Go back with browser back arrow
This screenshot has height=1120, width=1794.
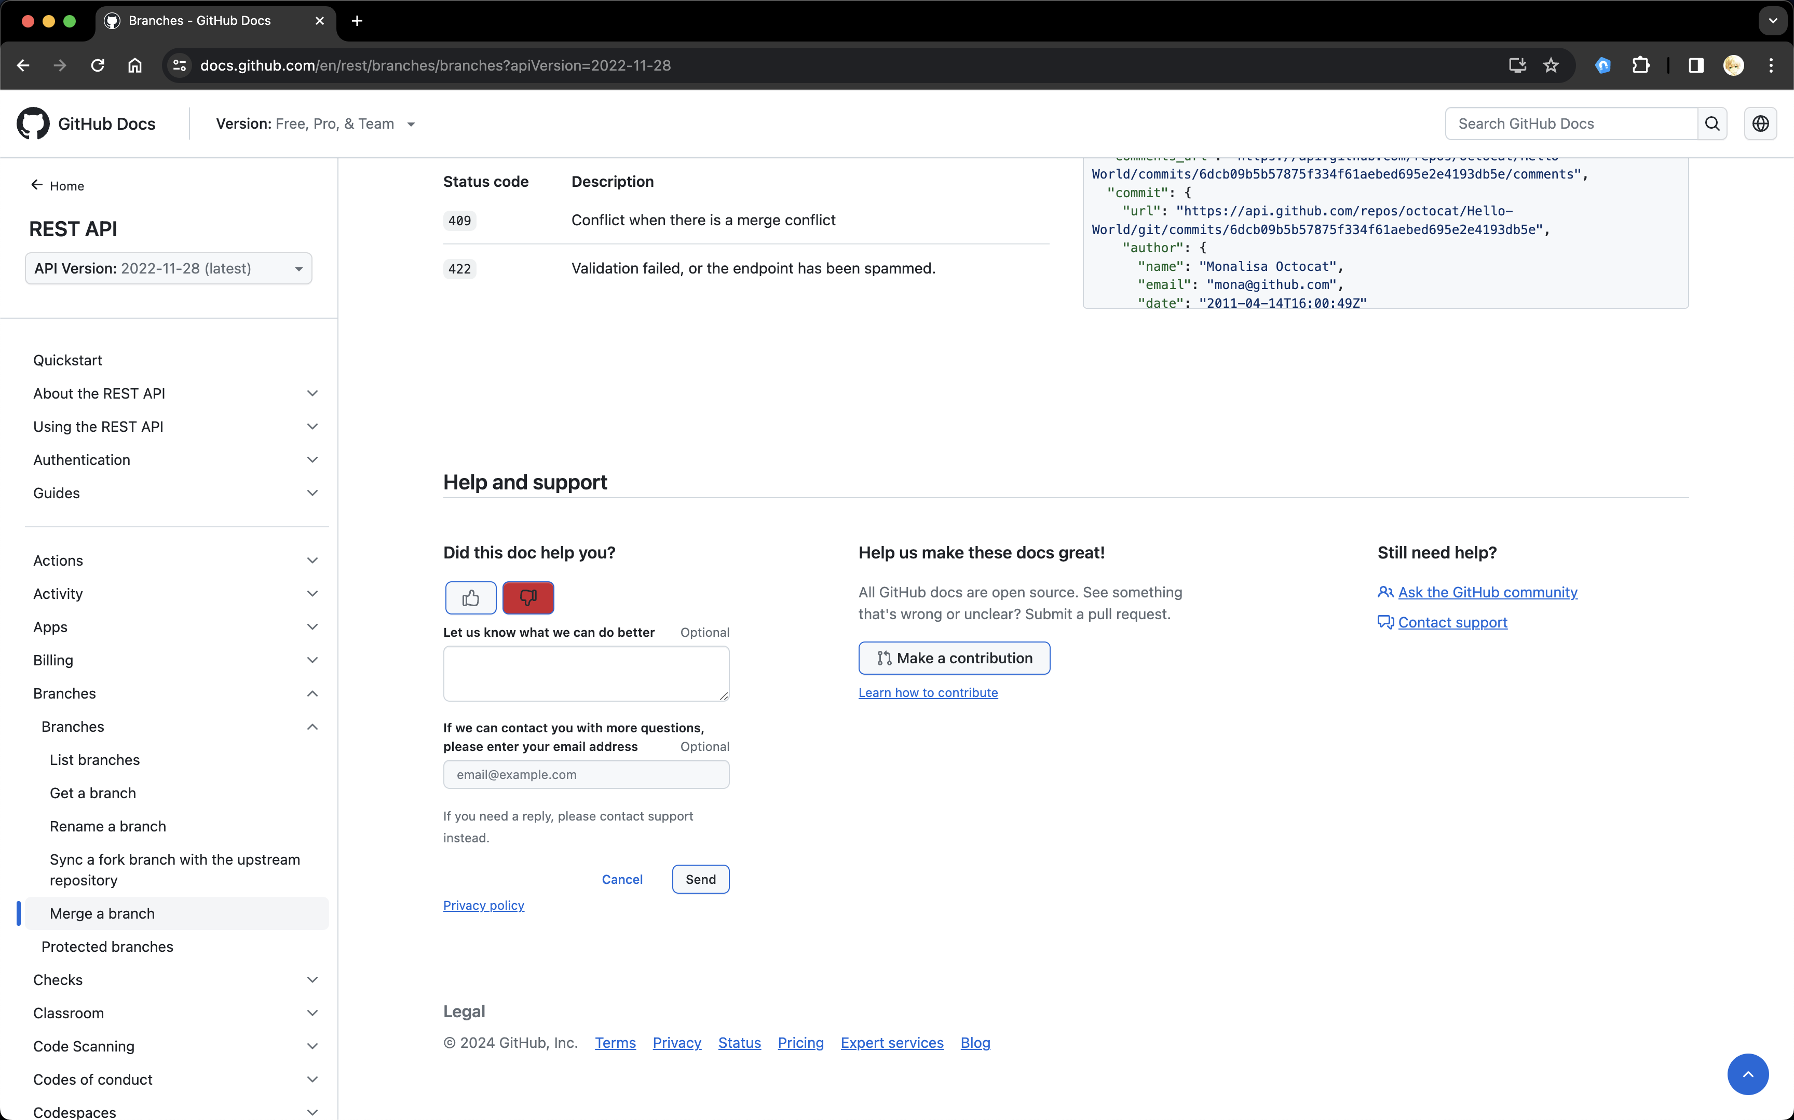[x=23, y=65]
